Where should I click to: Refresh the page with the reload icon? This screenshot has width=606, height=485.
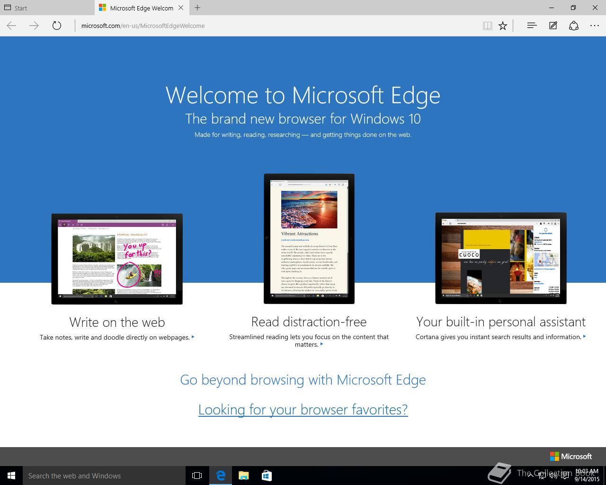(57, 26)
